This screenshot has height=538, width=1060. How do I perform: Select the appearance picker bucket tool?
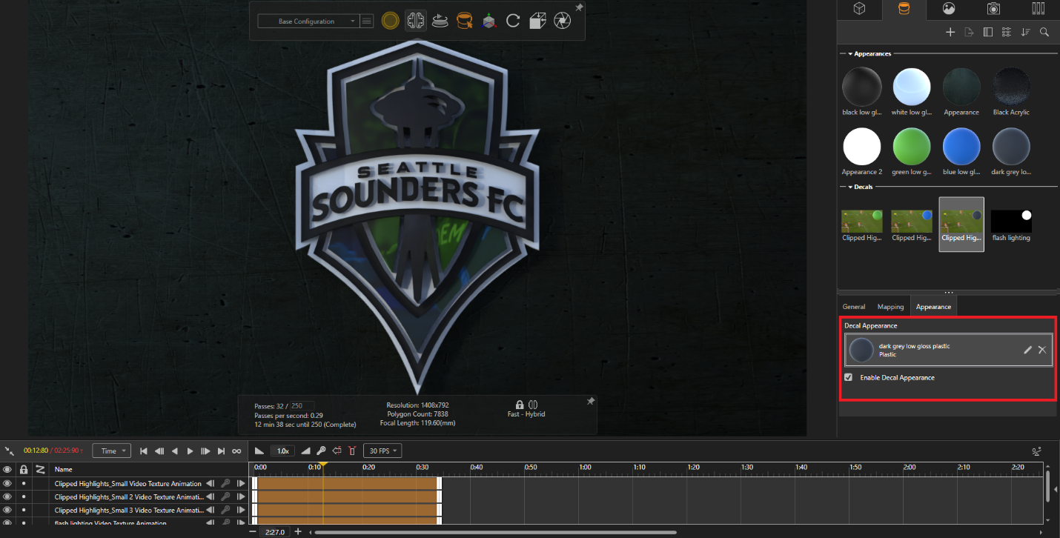click(464, 21)
